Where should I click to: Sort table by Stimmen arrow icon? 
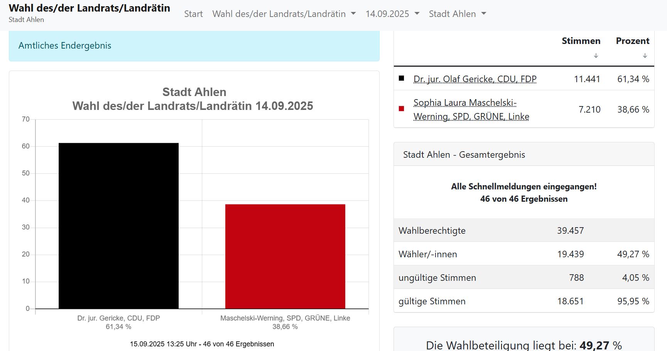click(x=596, y=56)
